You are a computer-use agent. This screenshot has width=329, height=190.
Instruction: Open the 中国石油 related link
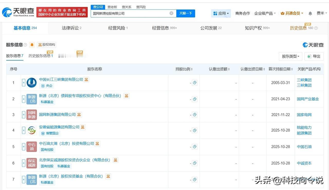point(304,147)
